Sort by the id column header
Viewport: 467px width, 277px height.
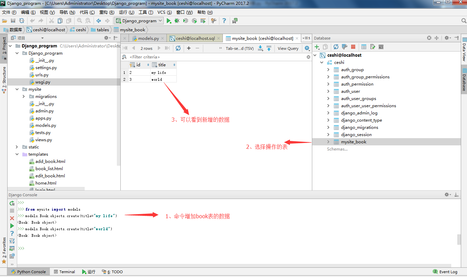click(139, 65)
